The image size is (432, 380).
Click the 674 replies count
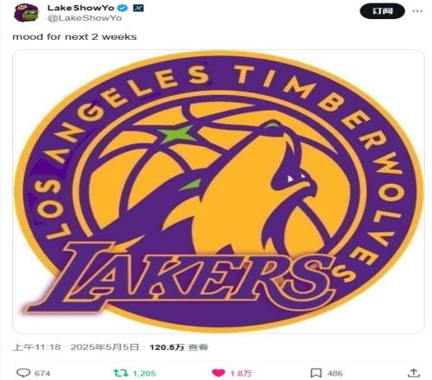[x=42, y=373]
